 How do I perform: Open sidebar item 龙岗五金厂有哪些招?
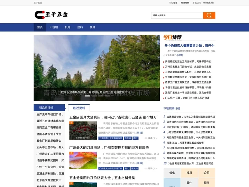coord(49,127)
